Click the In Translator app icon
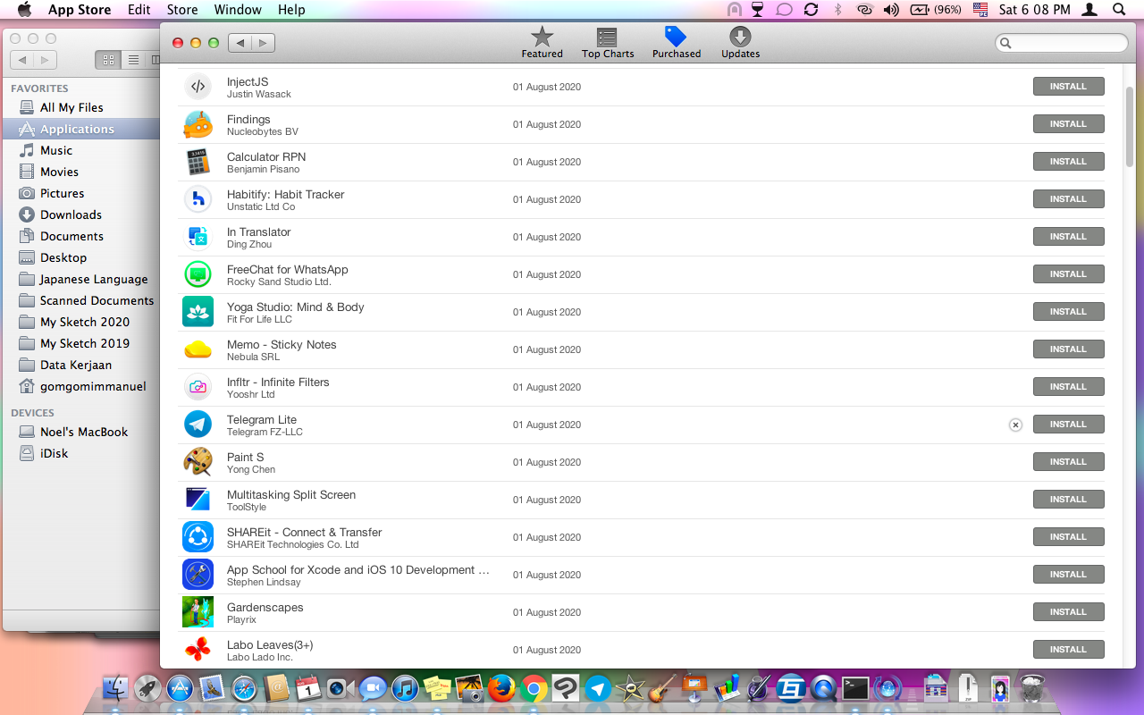This screenshot has width=1144, height=715. click(198, 237)
